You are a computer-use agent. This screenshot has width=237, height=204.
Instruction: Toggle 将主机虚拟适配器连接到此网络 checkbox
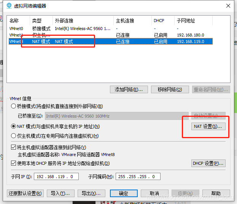(13, 147)
